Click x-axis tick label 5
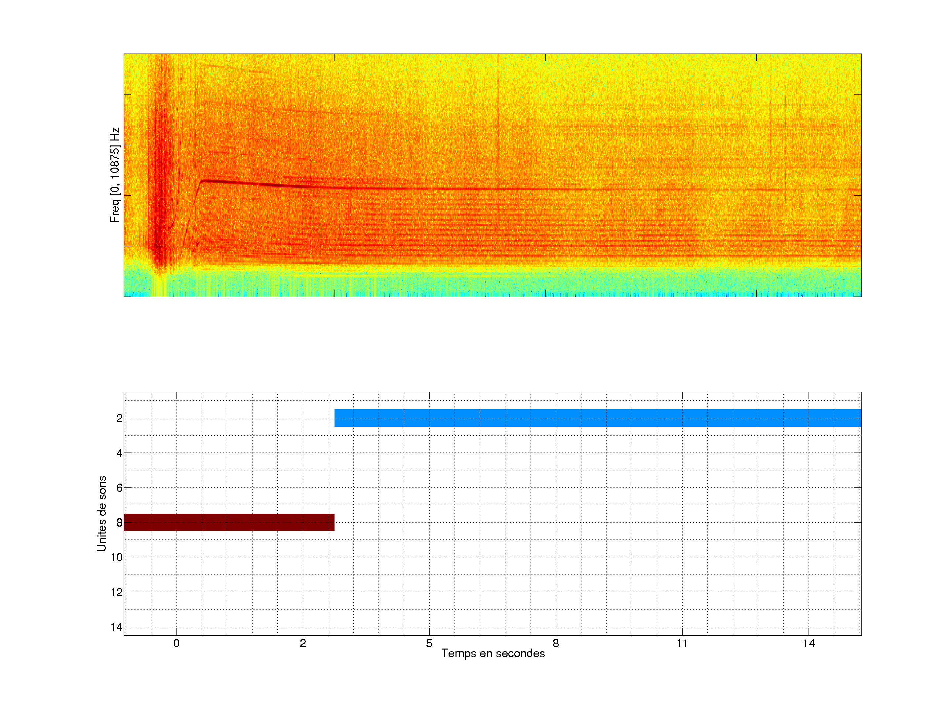The height and width of the screenshot is (714, 952). tap(429, 643)
